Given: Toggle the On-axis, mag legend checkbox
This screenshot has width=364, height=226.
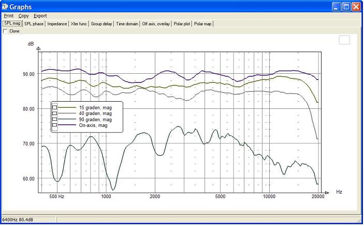Looking at the screenshot, I should [54, 125].
